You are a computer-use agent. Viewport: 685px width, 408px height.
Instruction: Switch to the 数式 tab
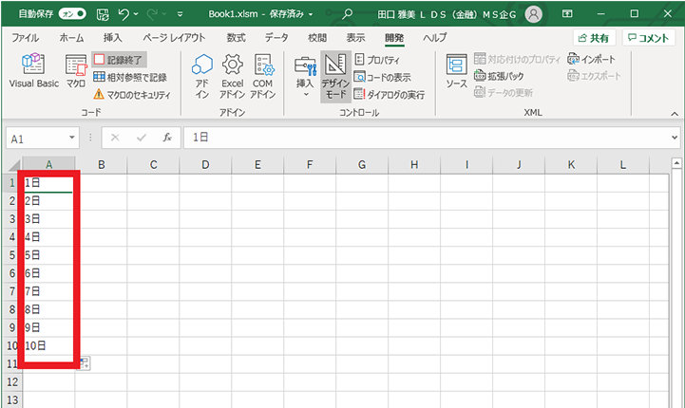(x=236, y=38)
